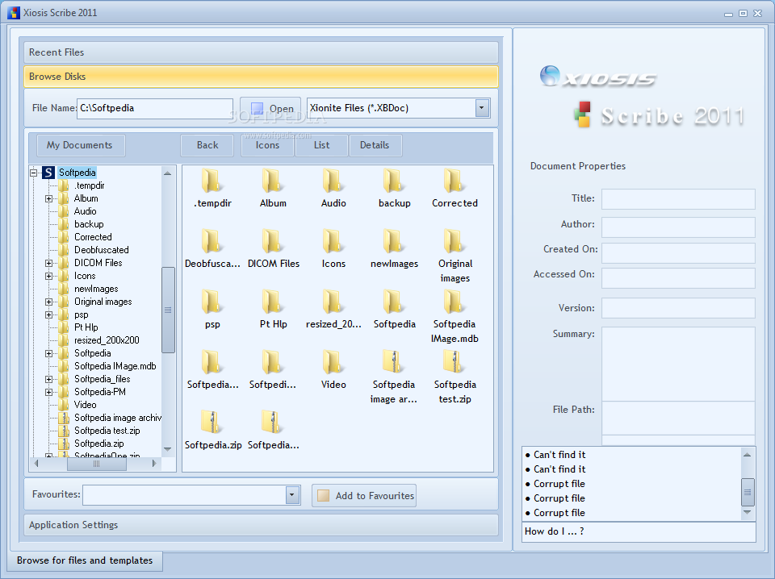Click the Title property field
This screenshot has height=579, width=775.
click(678, 199)
